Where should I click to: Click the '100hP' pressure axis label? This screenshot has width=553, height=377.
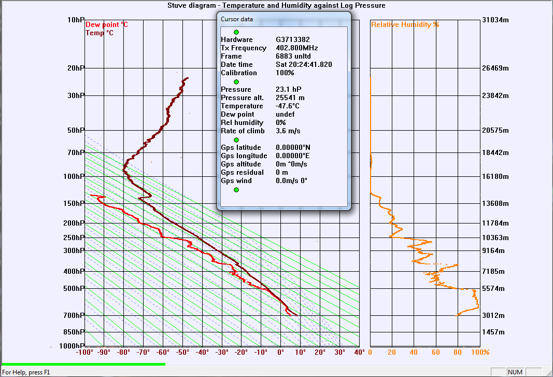pos(75,176)
